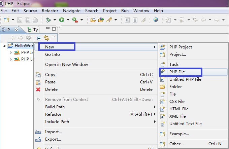Select Folder in New submenu
The width and height of the screenshot is (229, 149).
click(x=193, y=87)
